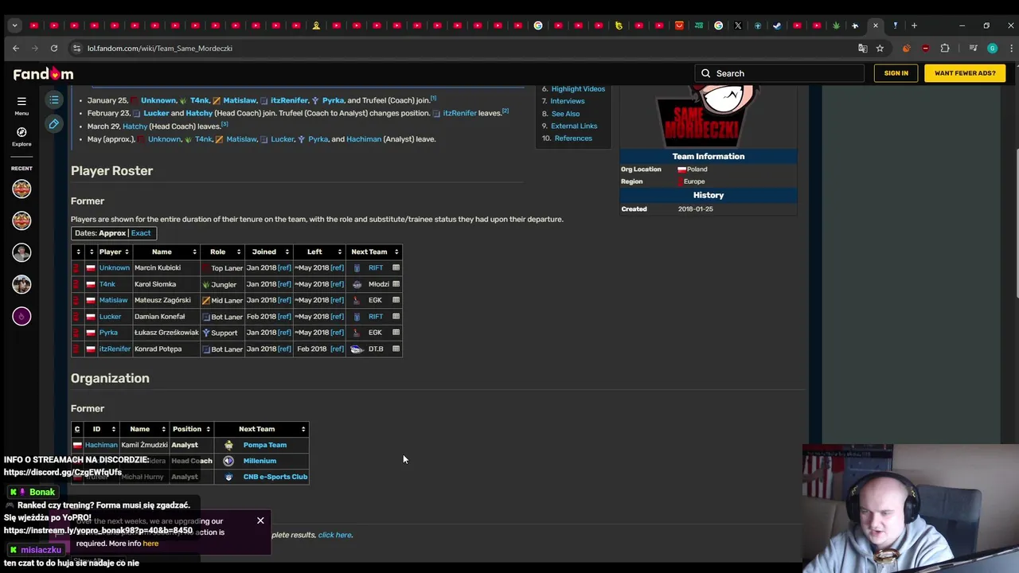Click the 'click here' results link
The width and height of the screenshot is (1019, 573).
point(335,535)
